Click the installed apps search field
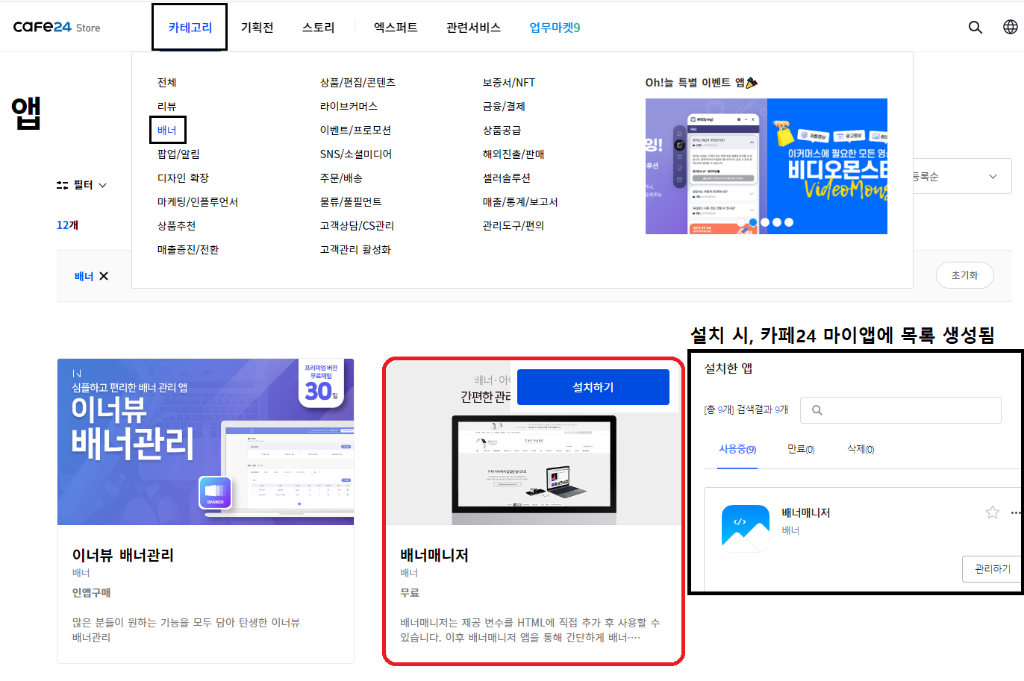The height and width of the screenshot is (681, 1024). (900, 410)
